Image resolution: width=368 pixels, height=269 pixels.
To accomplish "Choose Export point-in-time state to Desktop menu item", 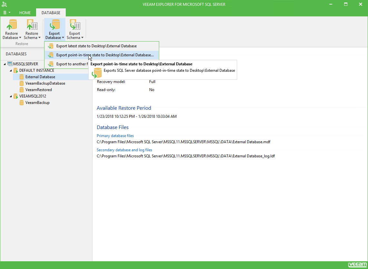I will coord(102,55).
